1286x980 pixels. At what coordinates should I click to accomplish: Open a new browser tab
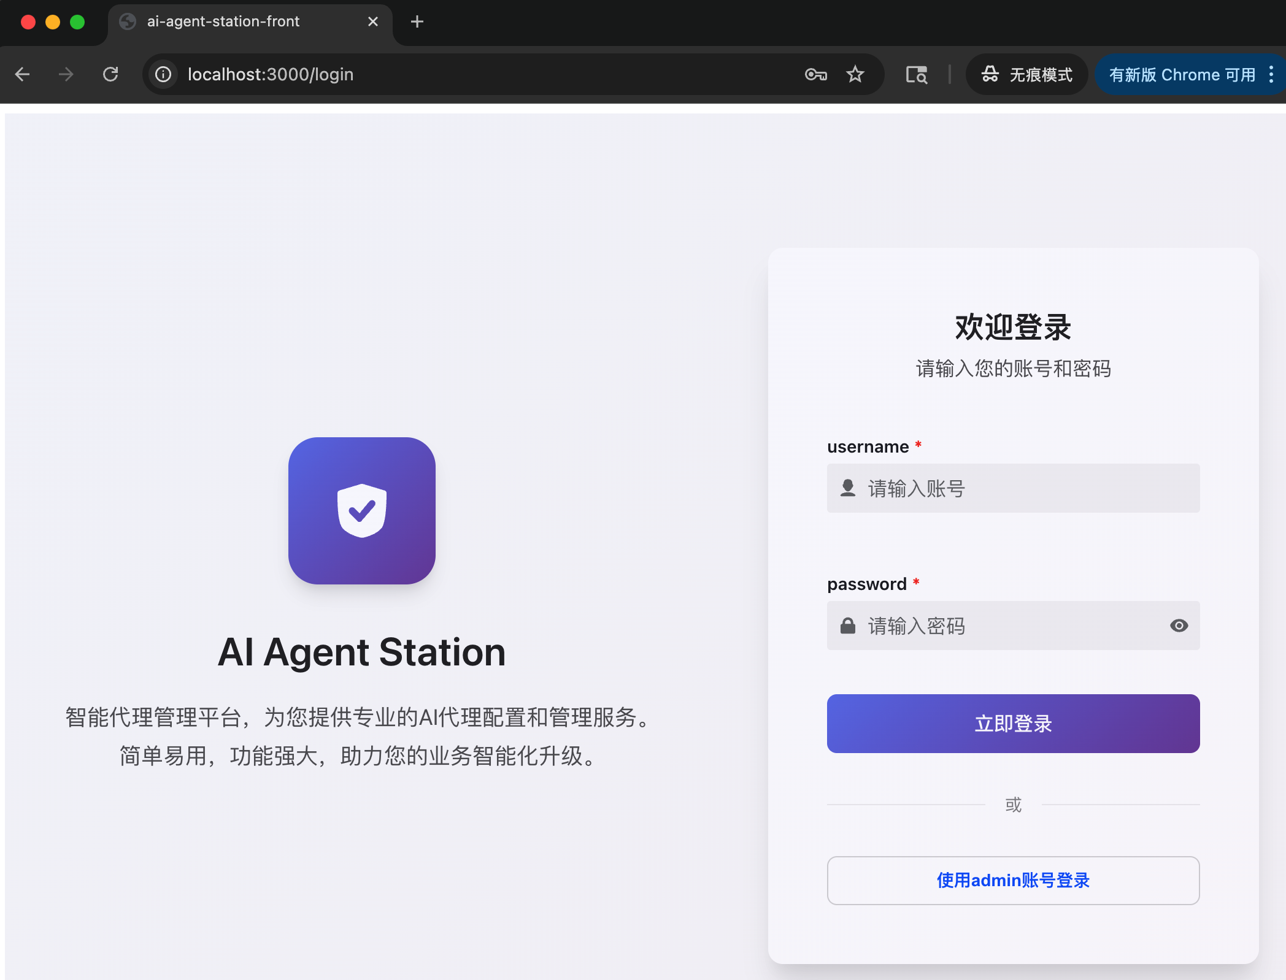pyautogui.click(x=417, y=22)
